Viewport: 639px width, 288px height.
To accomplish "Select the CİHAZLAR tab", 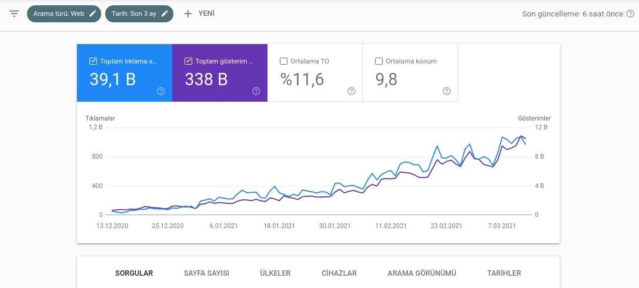I will point(339,273).
